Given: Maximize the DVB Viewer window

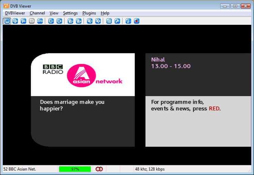Looking at the screenshot, I should click(x=235, y=6).
